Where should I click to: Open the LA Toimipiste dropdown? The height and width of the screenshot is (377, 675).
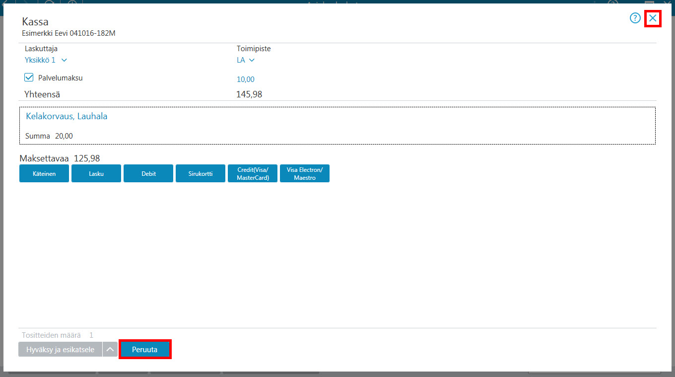tap(252, 60)
